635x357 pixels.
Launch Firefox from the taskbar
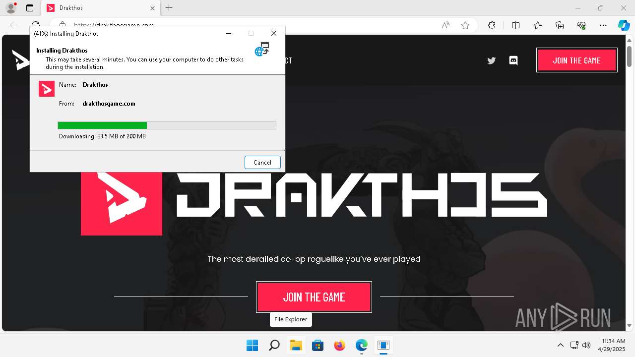click(x=340, y=345)
